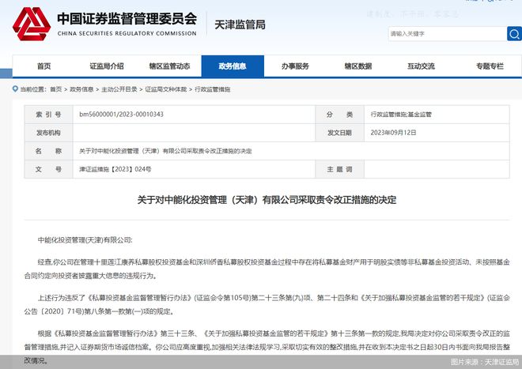The image size is (522, 369).
Task: Click the 行政监管措施;基金监管 category value
Action: (x=401, y=115)
